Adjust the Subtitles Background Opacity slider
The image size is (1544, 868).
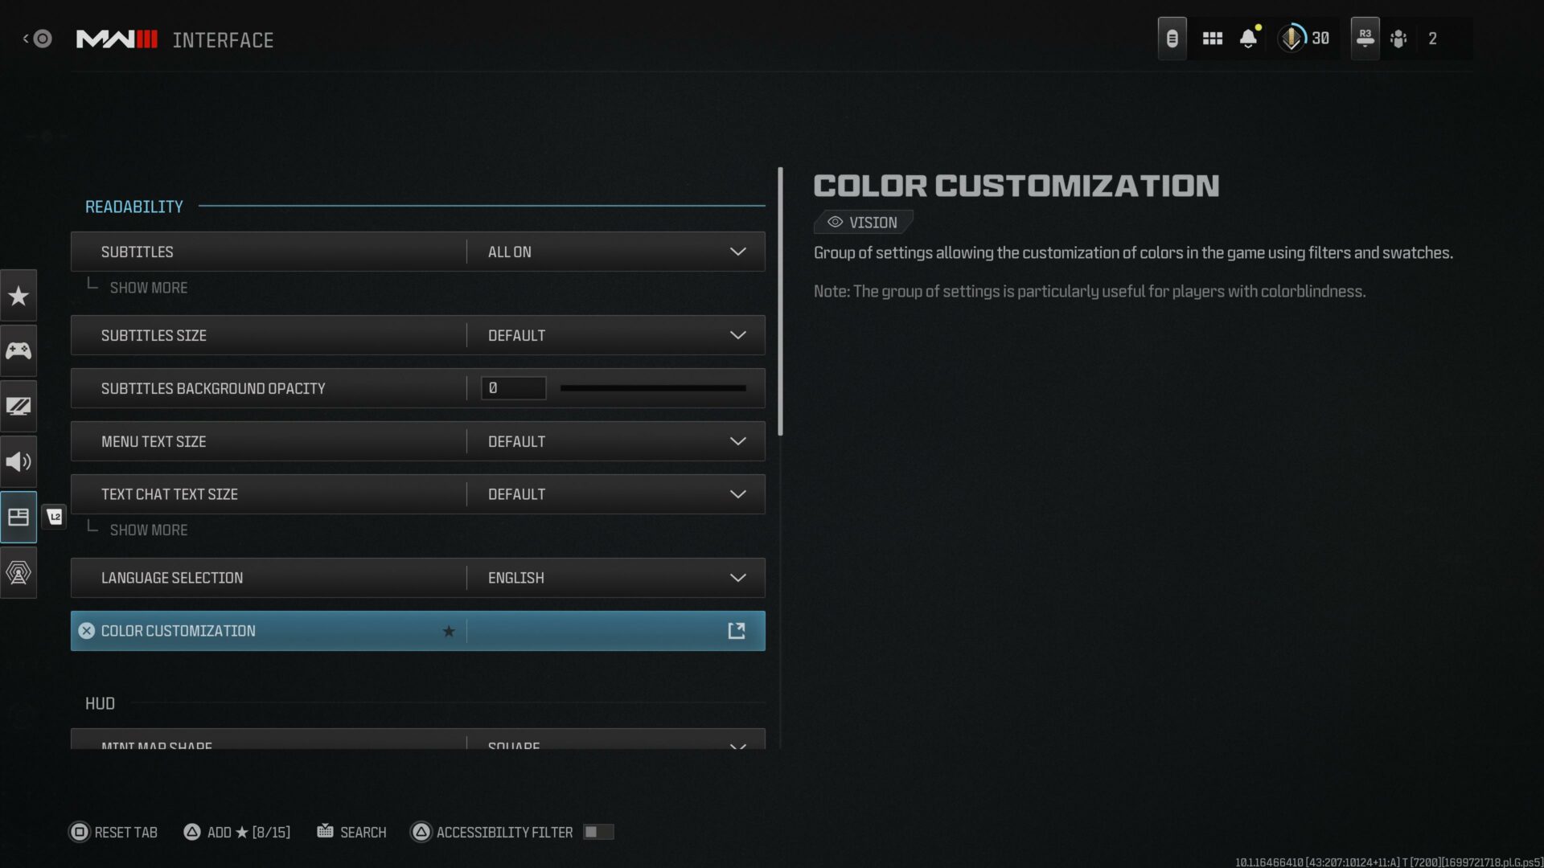coord(653,388)
